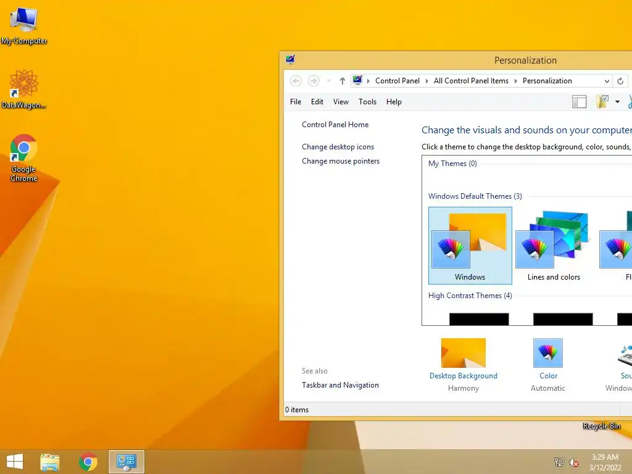632x474 pixels.
Task: Open Change desktop icons link
Action: (338, 147)
